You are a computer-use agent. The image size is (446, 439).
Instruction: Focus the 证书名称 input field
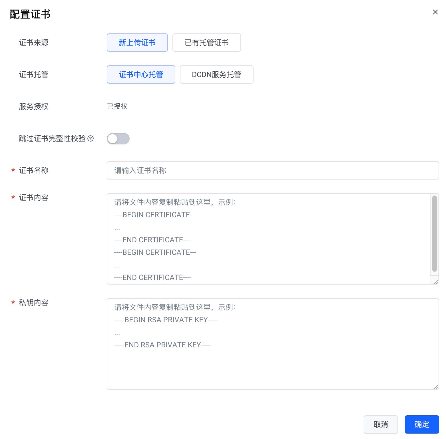point(273,170)
